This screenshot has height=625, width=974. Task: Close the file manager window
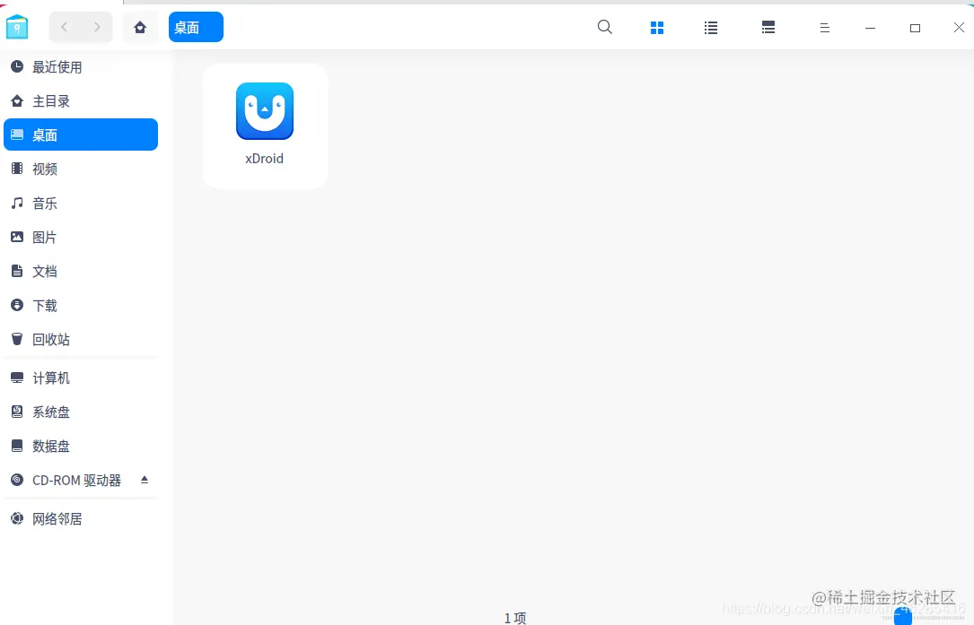point(959,27)
